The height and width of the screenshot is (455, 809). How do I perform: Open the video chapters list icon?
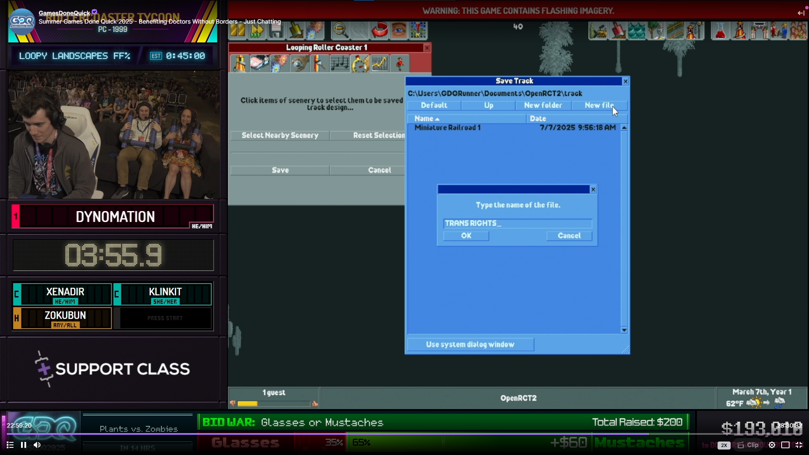click(x=10, y=445)
